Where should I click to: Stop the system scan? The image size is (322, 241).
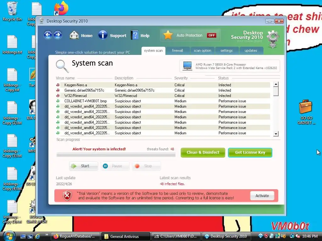click(x=147, y=166)
